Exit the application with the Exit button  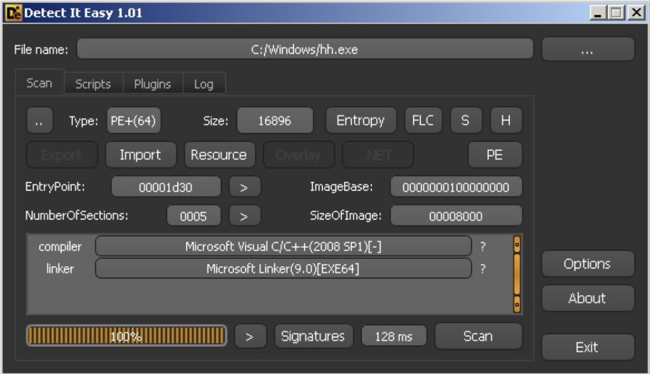[587, 347]
